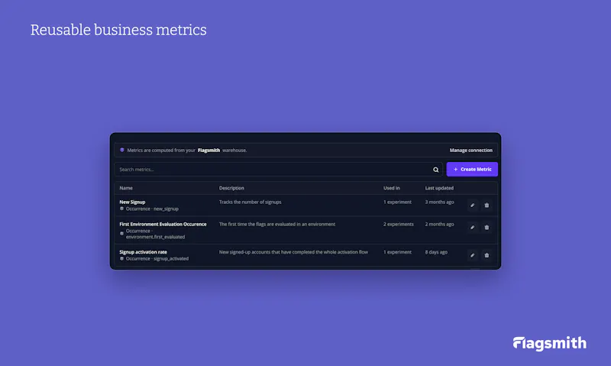Click the 'Reusable business metrics' heading
The height and width of the screenshot is (366, 611).
[x=118, y=30]
